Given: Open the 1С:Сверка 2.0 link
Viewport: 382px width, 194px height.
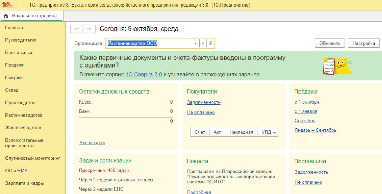Looking at the screenshot, I should (x=143, y=74).
